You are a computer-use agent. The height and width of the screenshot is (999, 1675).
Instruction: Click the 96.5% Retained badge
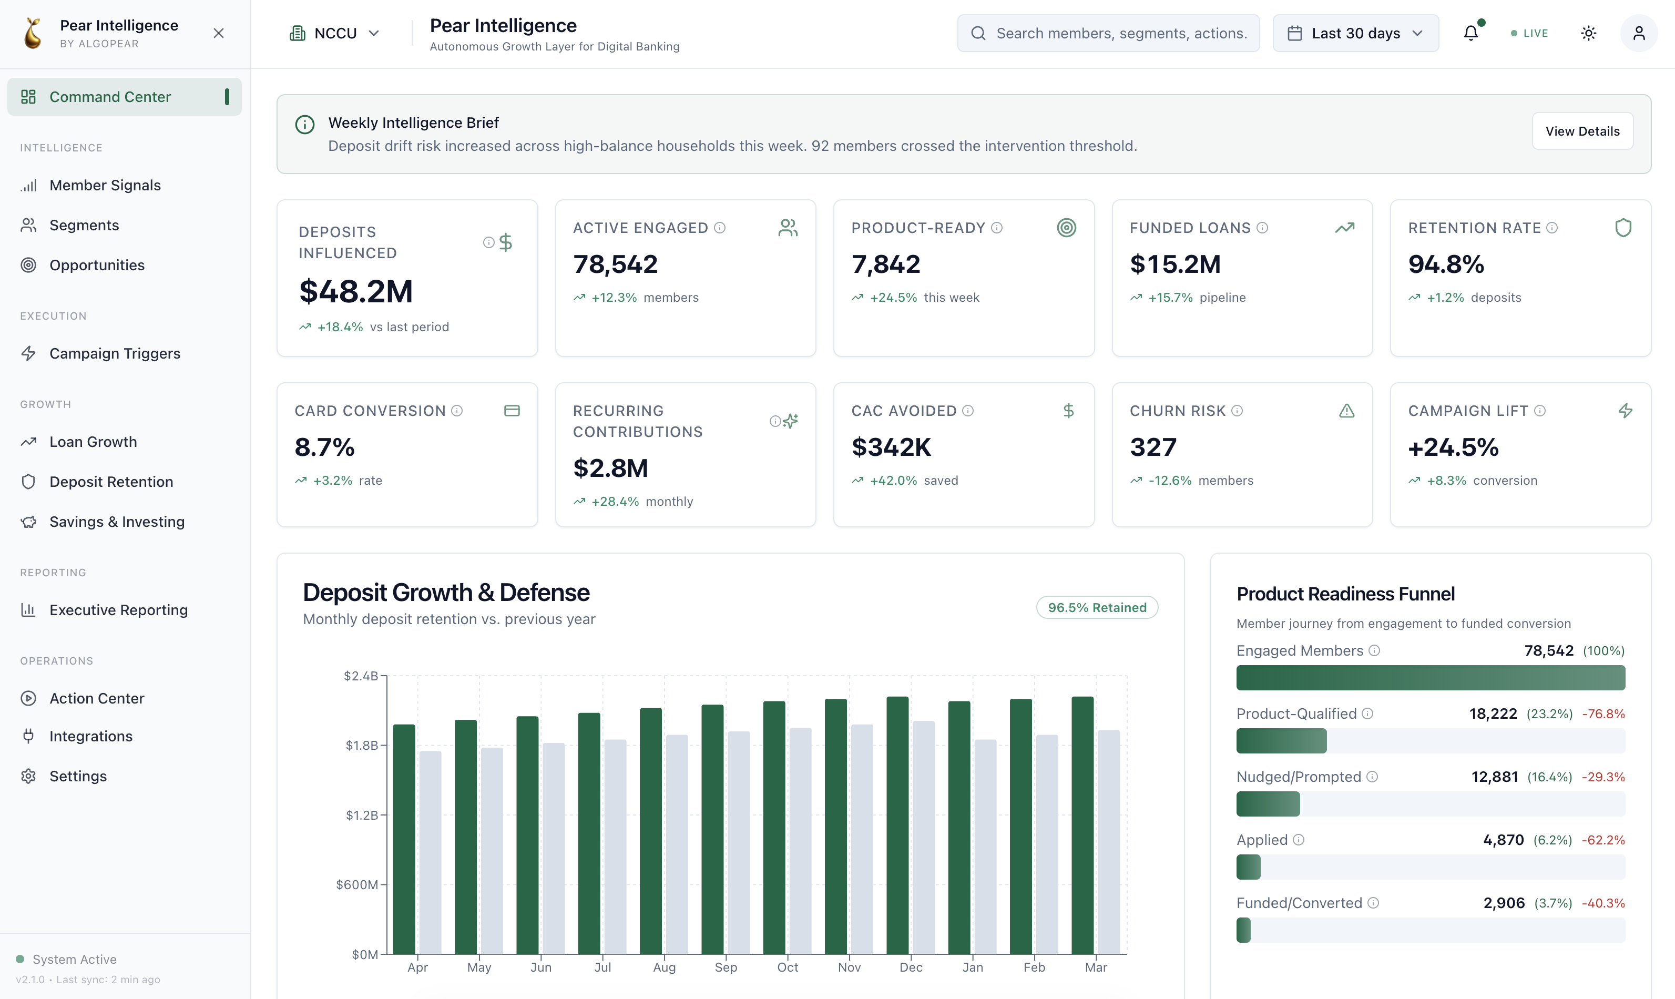pos(1097,607)
